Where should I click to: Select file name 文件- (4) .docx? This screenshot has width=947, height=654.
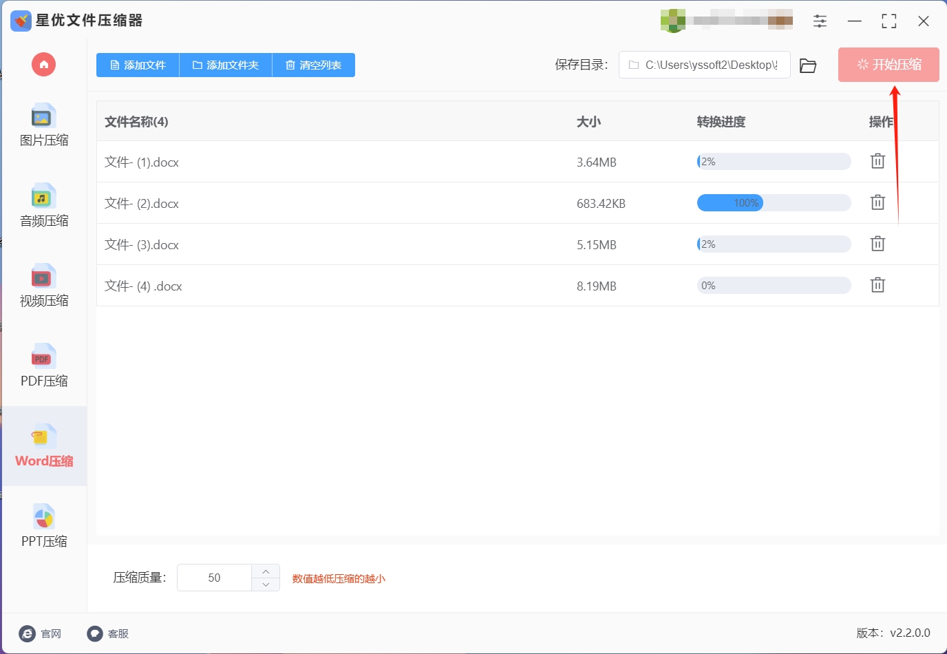pos(143,286)
